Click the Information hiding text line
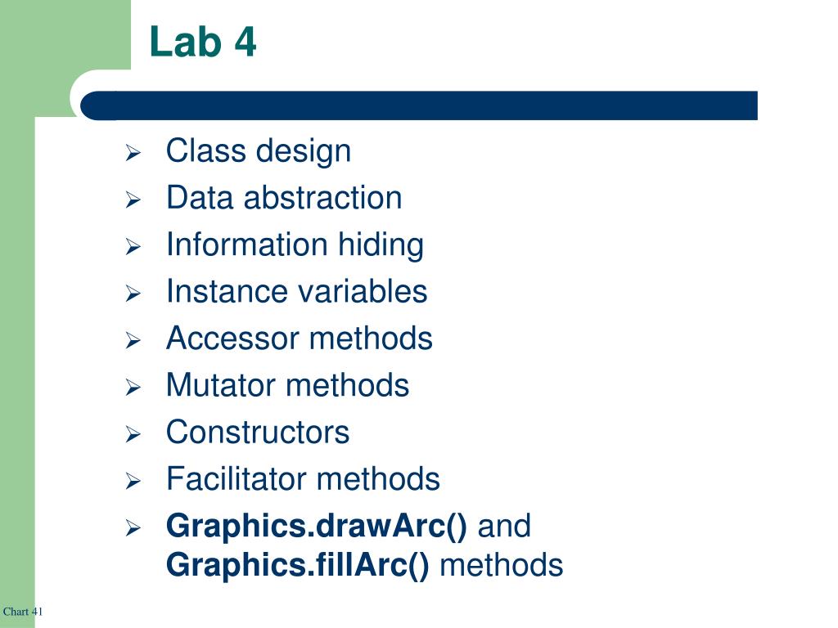The width and height of the screenshot is (838, 628). (295, 245)
